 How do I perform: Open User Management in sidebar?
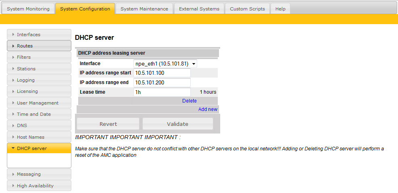click(39, 103)
